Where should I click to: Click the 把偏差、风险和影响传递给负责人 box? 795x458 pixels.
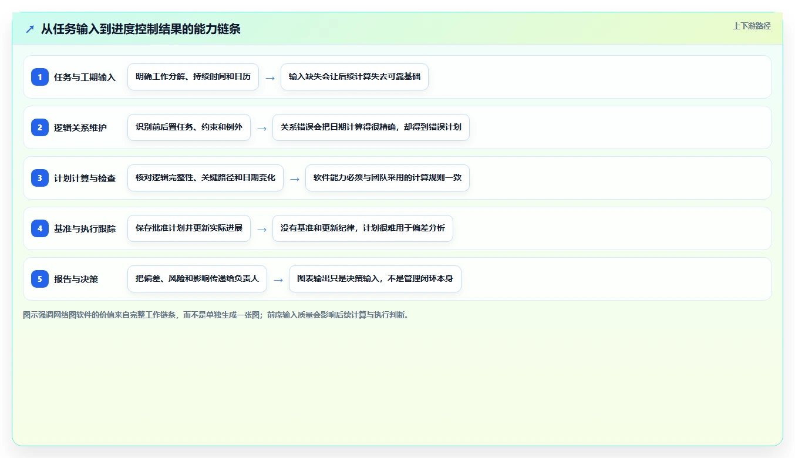coord(197,279)
